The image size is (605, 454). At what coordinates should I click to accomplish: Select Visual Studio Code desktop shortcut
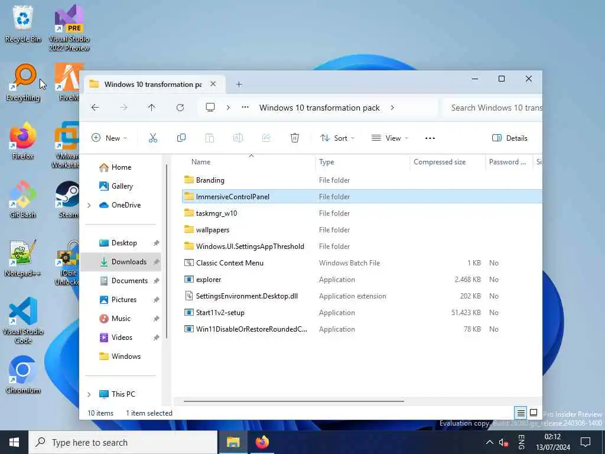click(23, 320)
